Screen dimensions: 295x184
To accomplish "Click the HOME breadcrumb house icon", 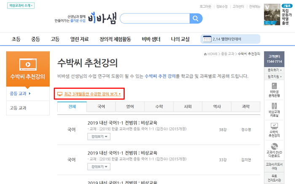I will pos(205,54).
